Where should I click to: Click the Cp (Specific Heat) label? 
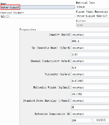(x=51, y=48)
